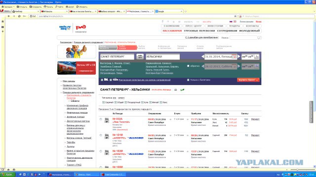Image resolution: width=316 pixels, height=177 pixels.
Task: Switch to Google browser tab
Action: tap(169, 11)
